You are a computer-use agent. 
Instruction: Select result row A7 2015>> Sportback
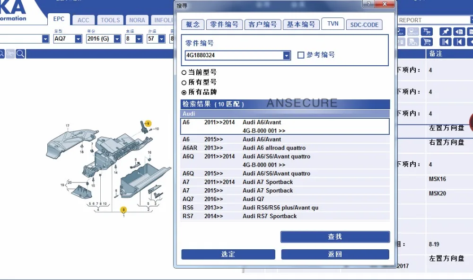coord(285,191)
